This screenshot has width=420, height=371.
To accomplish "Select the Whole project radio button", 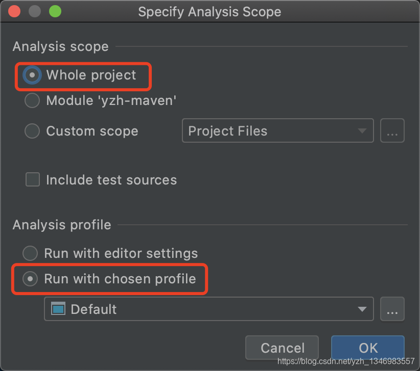I will tap(33, 75).
